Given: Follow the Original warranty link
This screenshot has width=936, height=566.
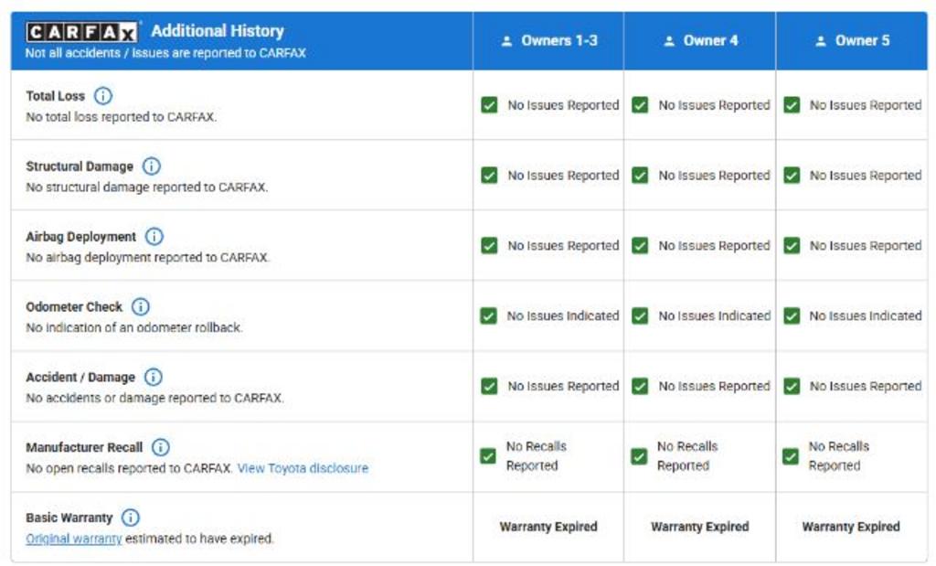Looking at the screenshot, I should click(x=74, y=539).
